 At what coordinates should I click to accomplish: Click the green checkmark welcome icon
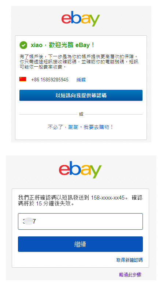[23, 45]
